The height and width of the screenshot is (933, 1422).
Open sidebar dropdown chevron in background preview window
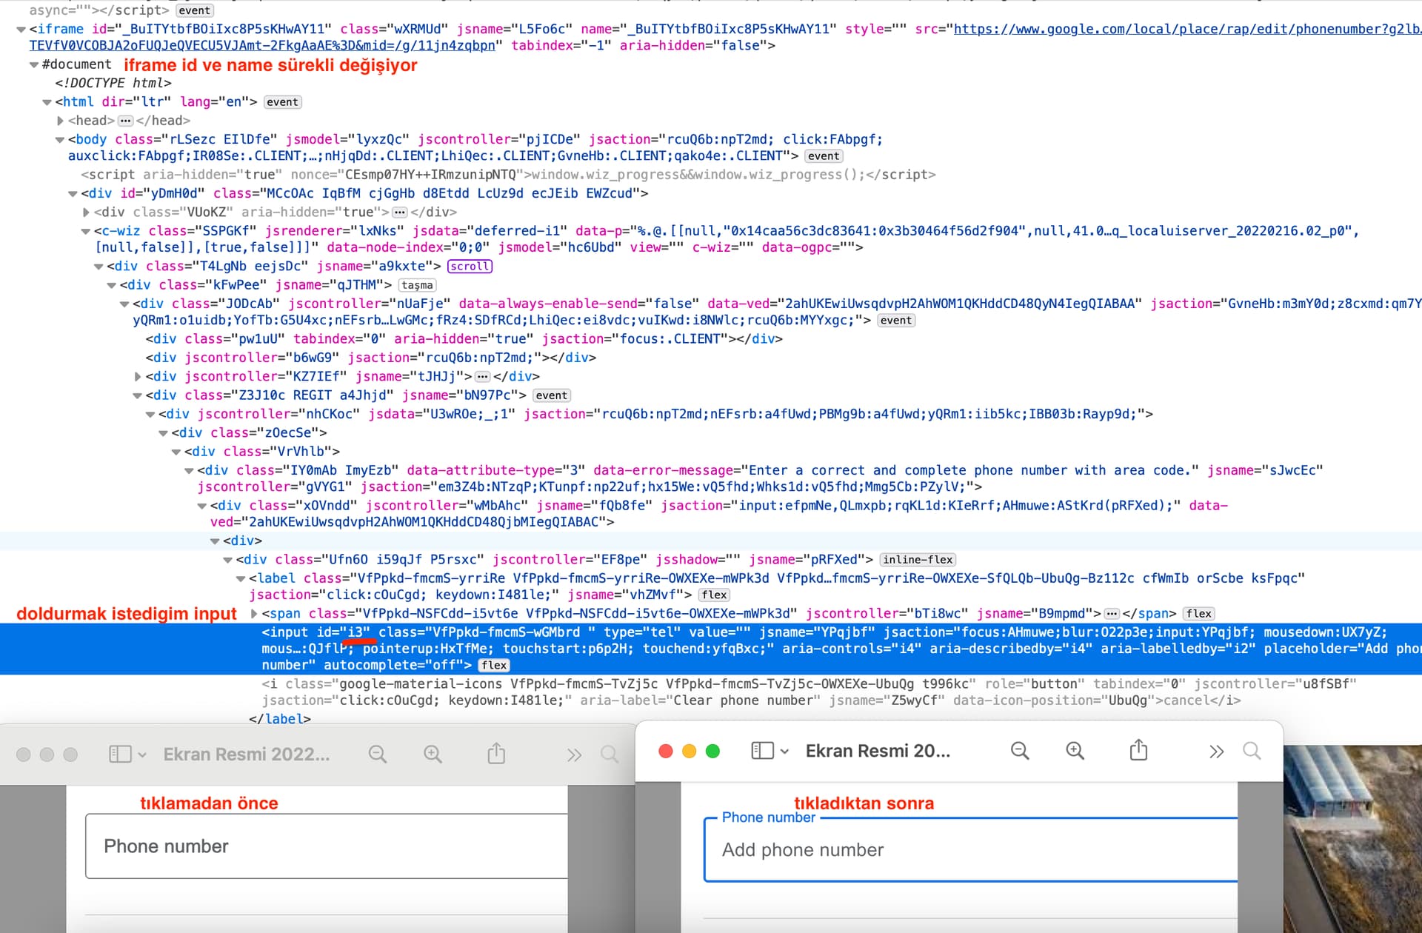[142, 755]
